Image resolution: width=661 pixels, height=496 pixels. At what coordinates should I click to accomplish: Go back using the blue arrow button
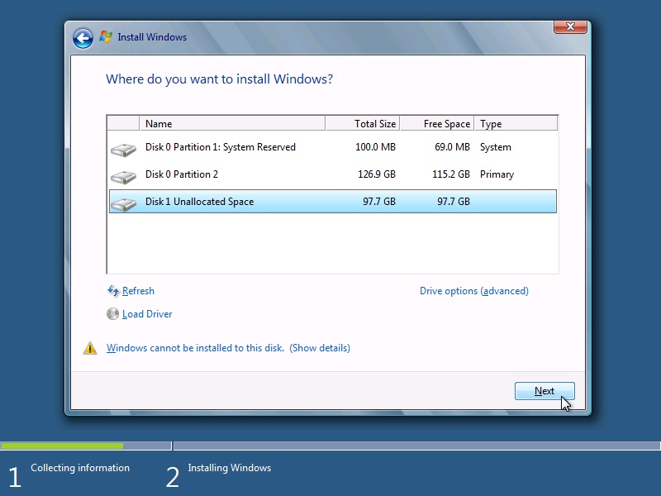[x=83, y=38]
